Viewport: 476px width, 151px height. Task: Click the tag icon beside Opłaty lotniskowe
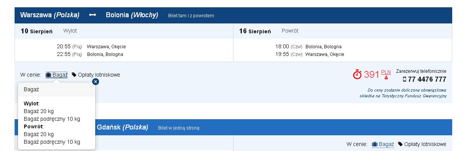tap(74, 75)
